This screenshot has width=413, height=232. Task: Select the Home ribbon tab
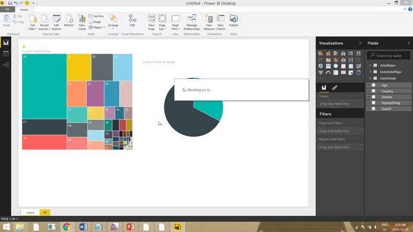24,10
